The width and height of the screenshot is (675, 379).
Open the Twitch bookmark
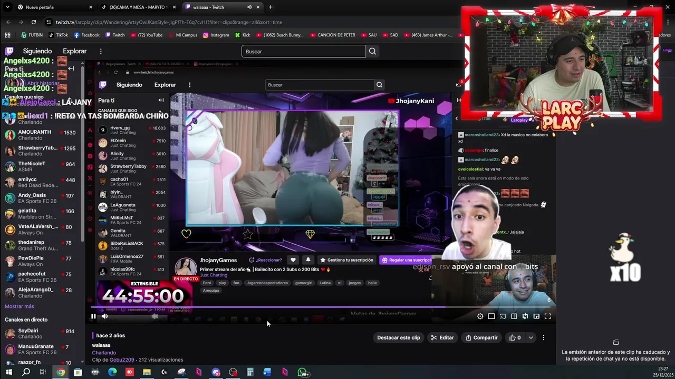pos(115,35)
